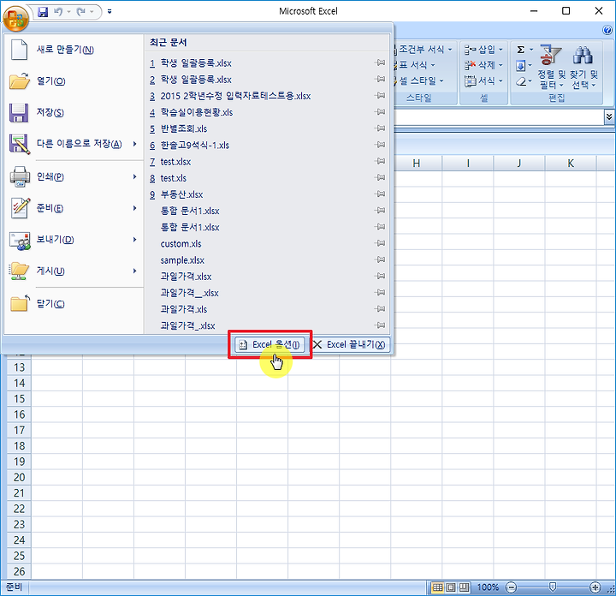Screen dimensions: 616x596
Task: Expand the 인쇄 submenu arrow
Action: pos(135,177)
